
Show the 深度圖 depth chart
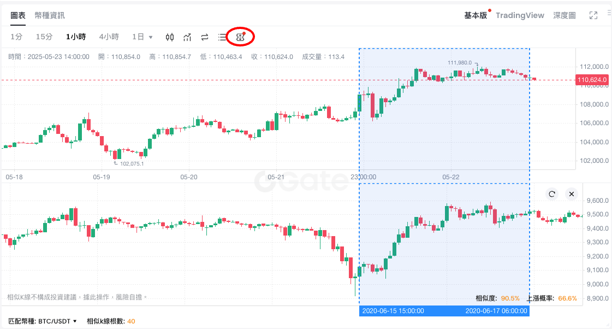pyautogui.click(x=564, y=15)
